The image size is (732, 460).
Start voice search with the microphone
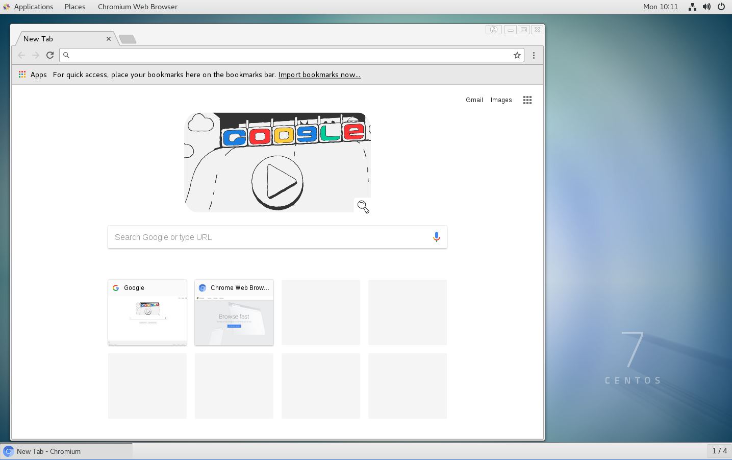(437, 237)
